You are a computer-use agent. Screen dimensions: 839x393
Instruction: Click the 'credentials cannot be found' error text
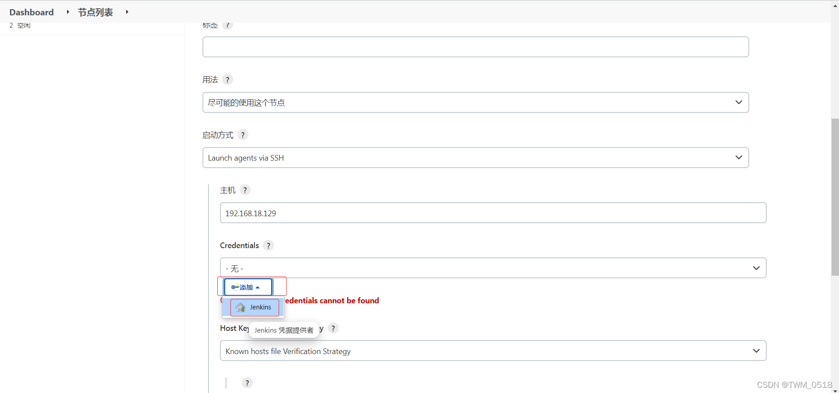pos(332,301)
